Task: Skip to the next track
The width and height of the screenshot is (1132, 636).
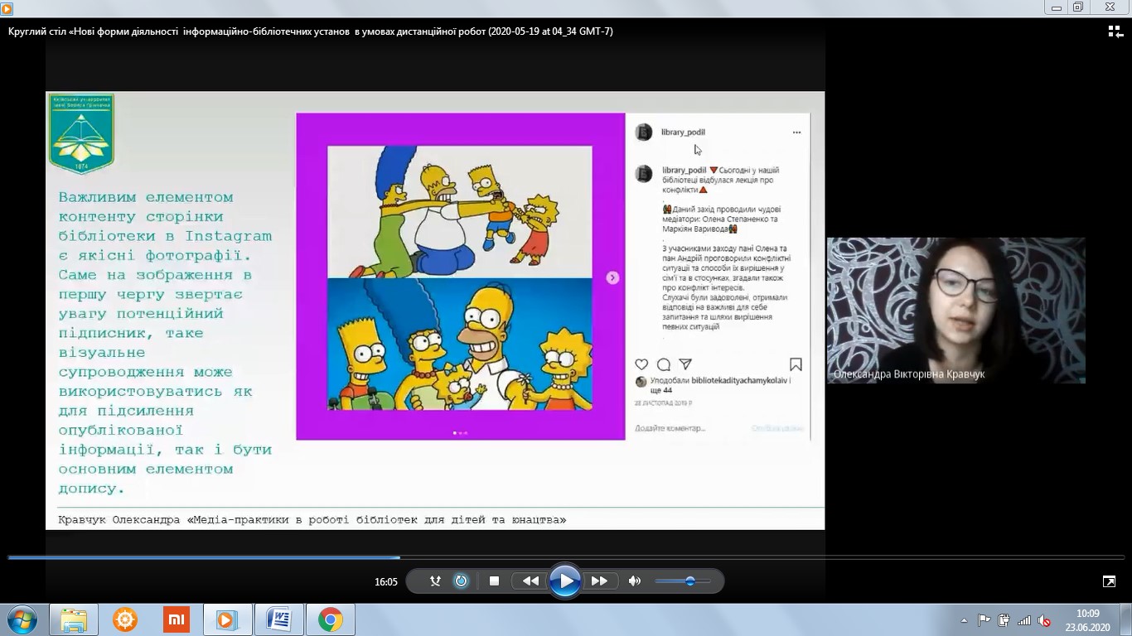Action: coord(599,581)
